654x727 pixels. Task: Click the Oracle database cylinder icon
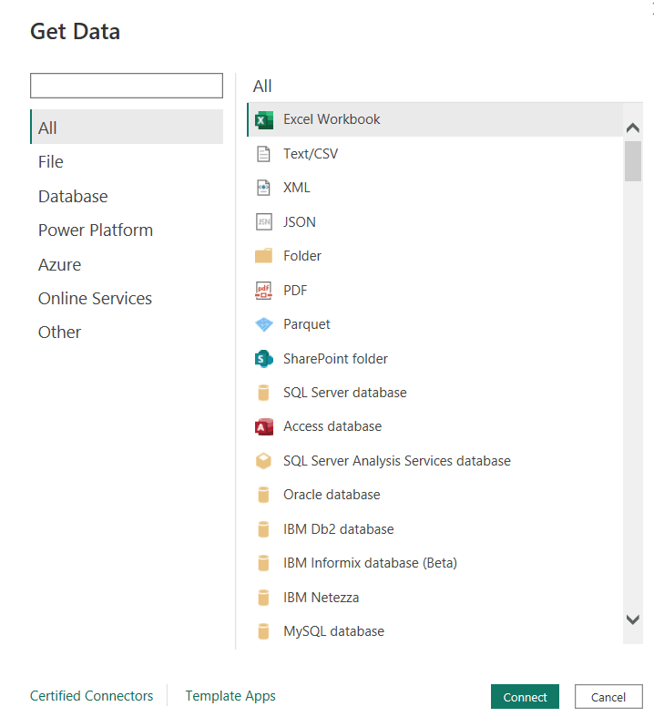coord(263,495)
